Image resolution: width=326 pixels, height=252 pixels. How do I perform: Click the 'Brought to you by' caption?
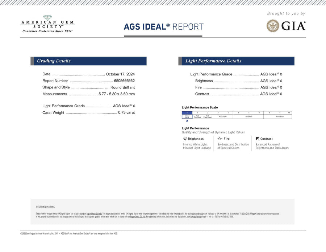286,13
